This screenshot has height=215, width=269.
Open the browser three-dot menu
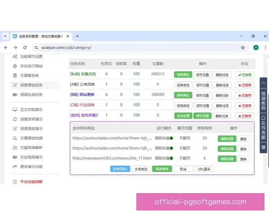(265, 47)
